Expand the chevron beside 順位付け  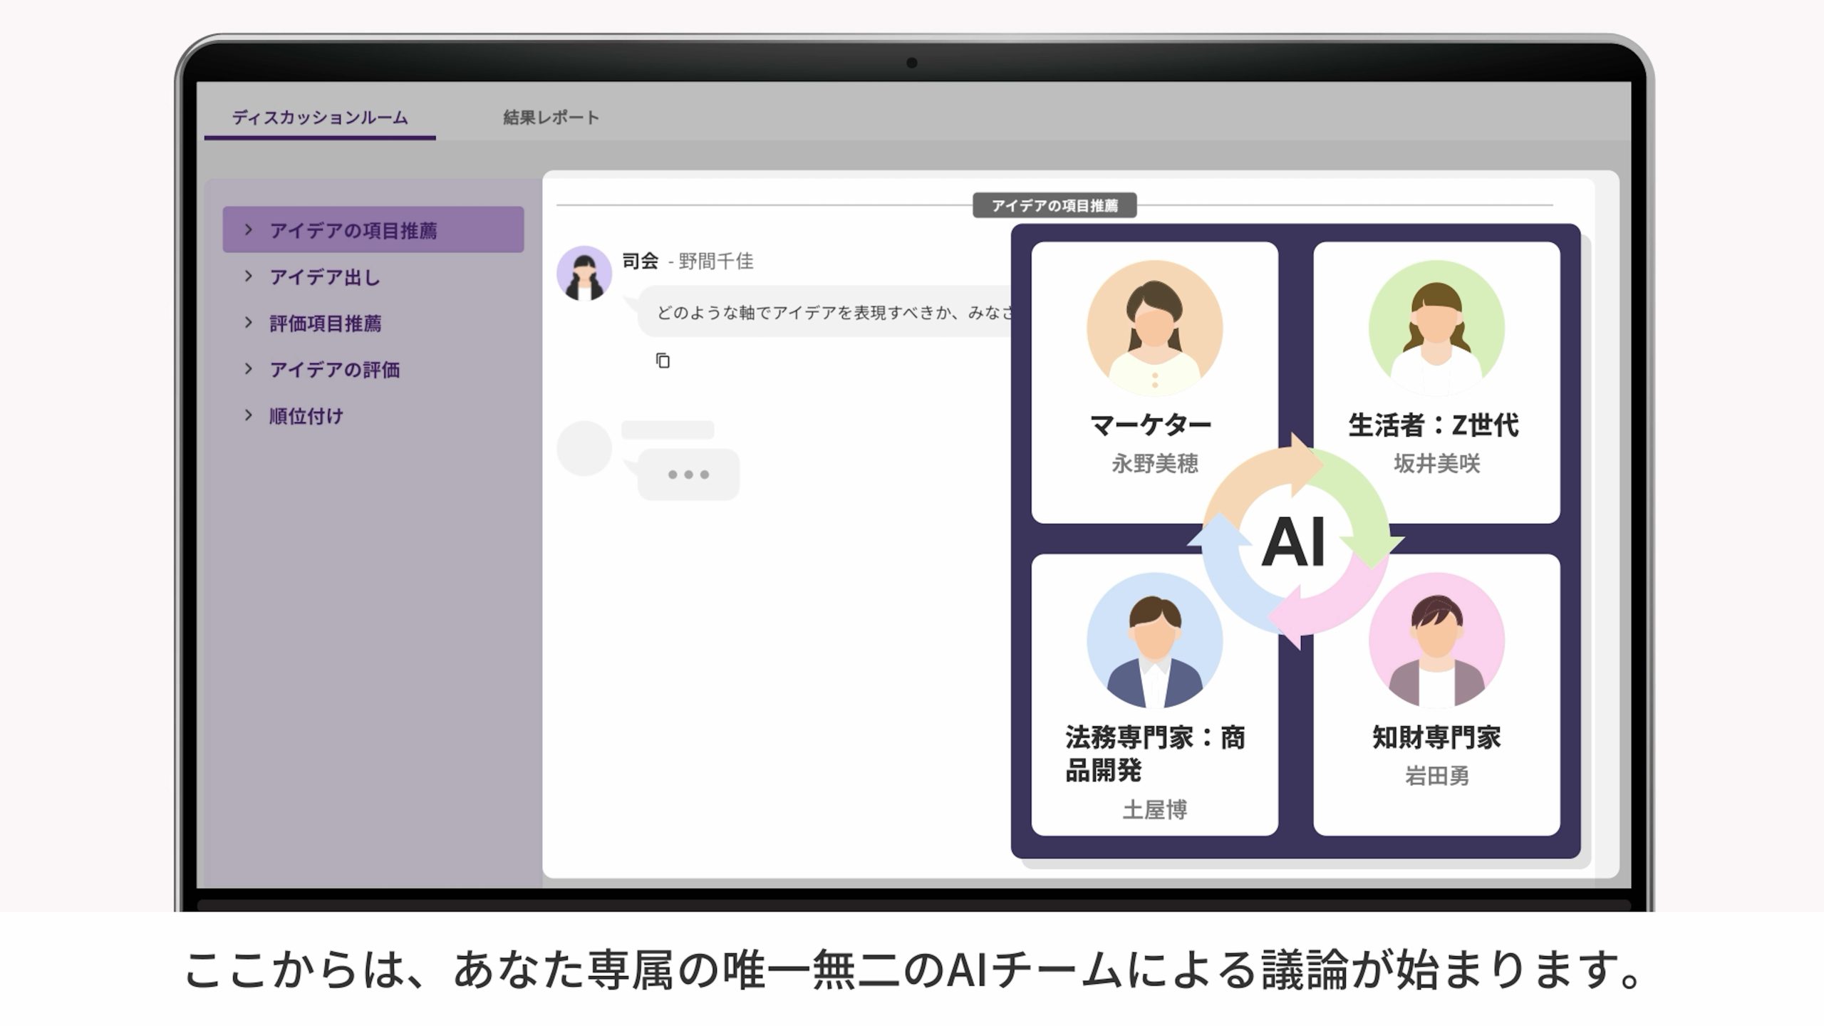coord(249,415)
